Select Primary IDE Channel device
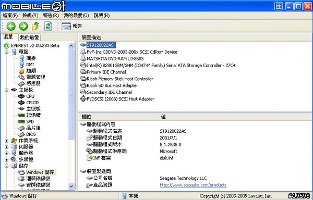Image resolution: width=313 pixels, height=200 pixels. coord(106,72)
